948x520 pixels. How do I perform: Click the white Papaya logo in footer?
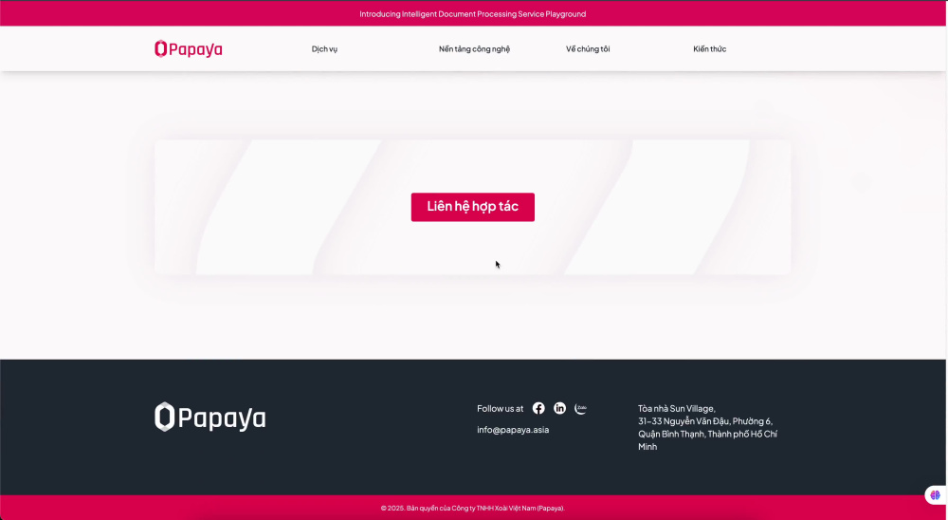pyautogui.click(x=210, y=418)
